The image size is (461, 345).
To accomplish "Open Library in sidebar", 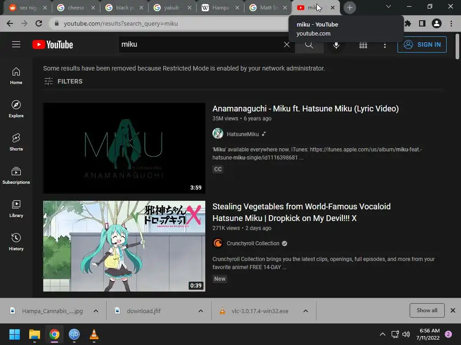I will click(x=16, y=208).
